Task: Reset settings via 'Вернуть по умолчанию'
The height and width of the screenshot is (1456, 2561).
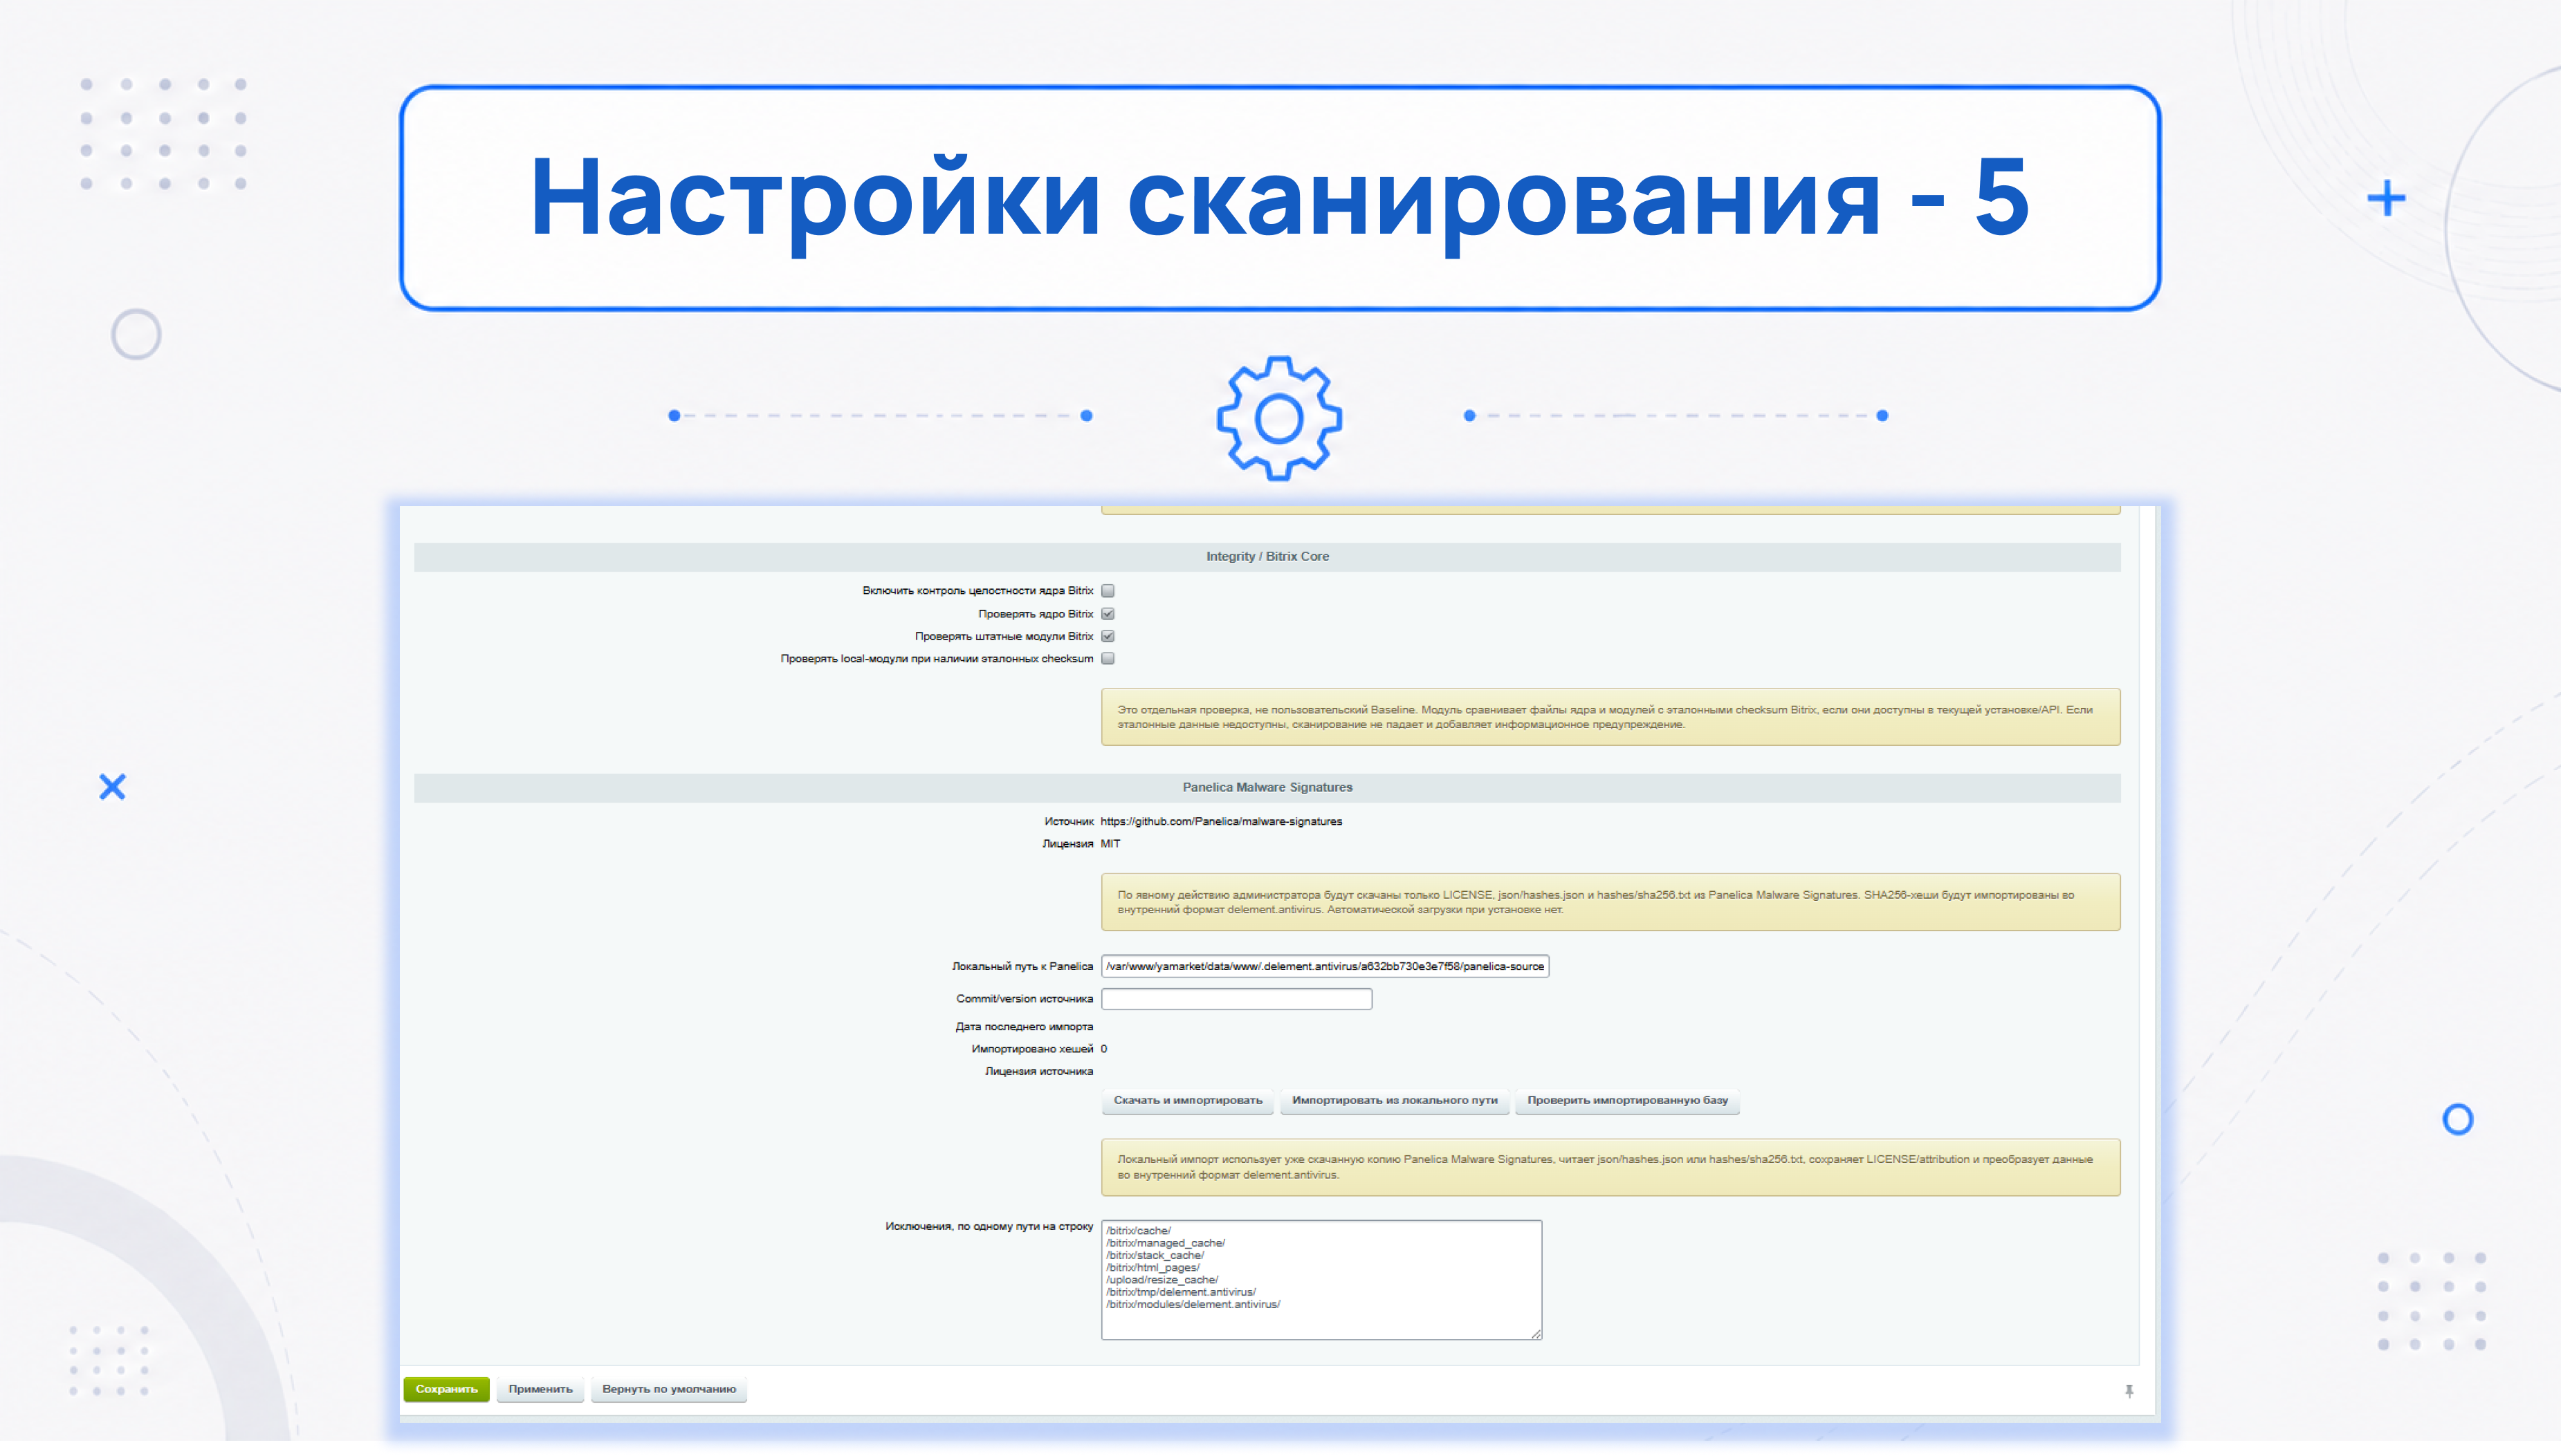Action: click(x=669, y=1389)
